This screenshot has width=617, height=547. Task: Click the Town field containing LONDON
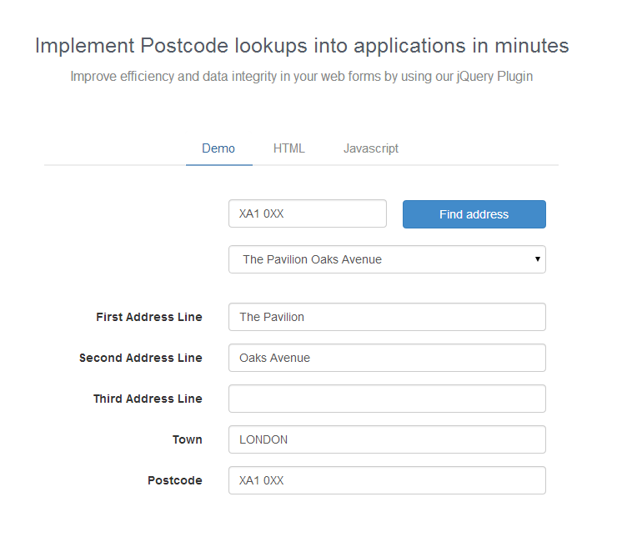387,439
